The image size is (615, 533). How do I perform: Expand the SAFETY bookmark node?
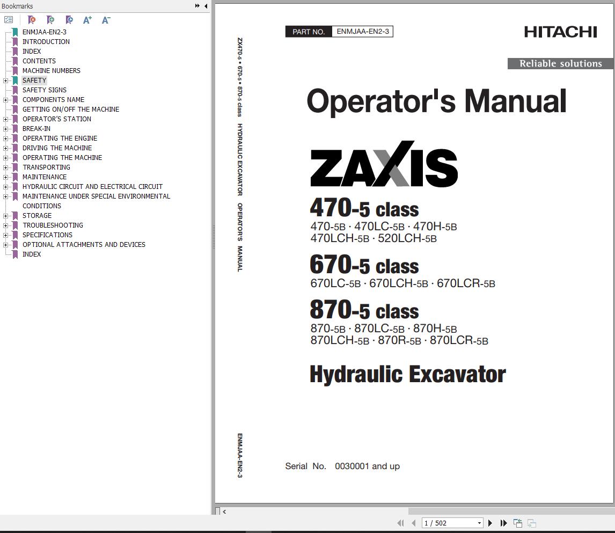point(5,81)
